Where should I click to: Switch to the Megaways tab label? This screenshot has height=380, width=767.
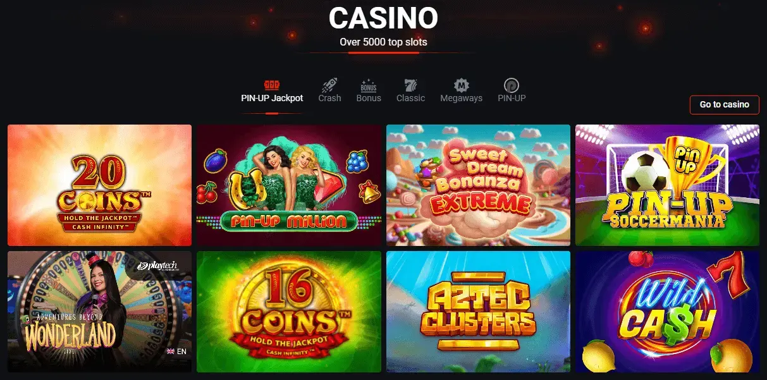pos(462,98)
